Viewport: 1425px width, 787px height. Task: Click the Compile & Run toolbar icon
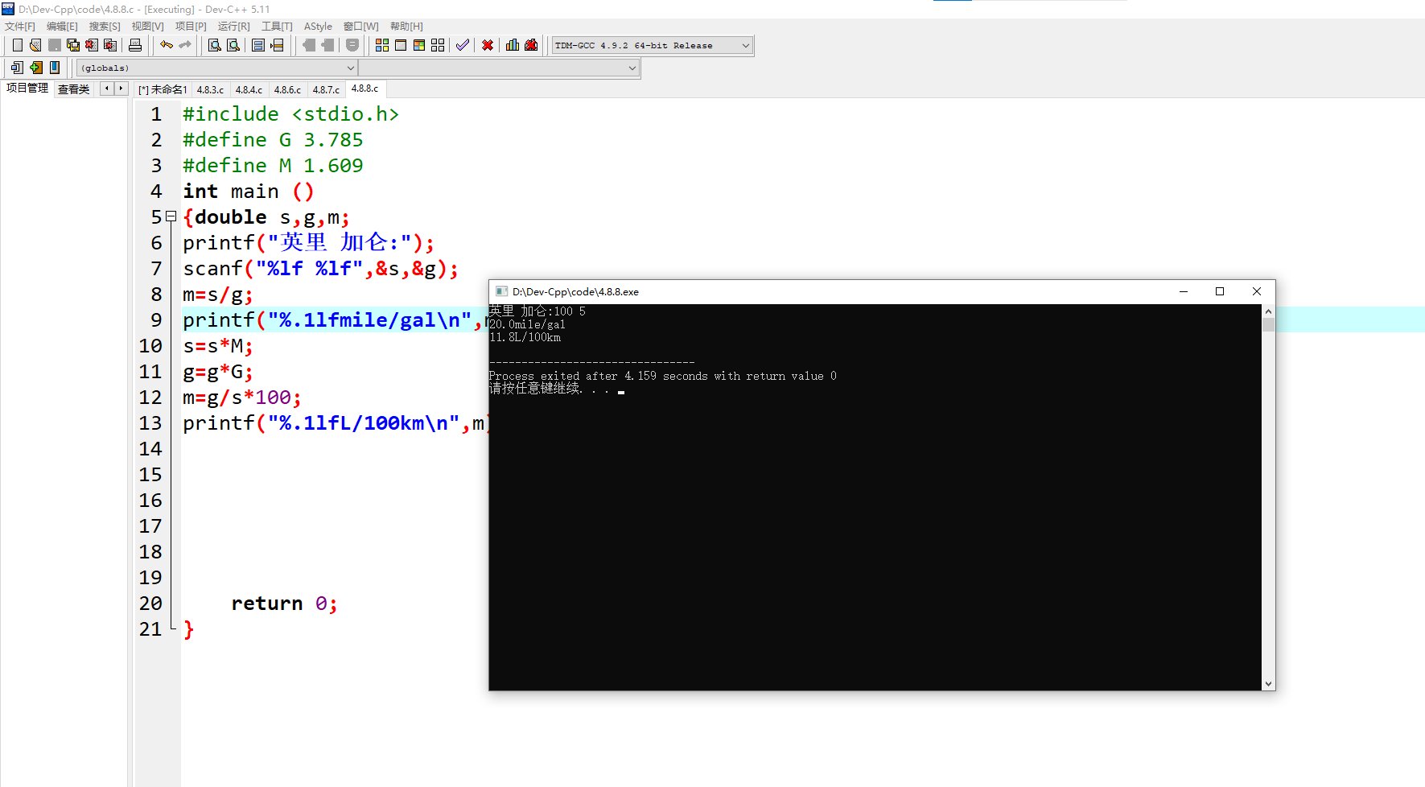[x=419, y=45]
